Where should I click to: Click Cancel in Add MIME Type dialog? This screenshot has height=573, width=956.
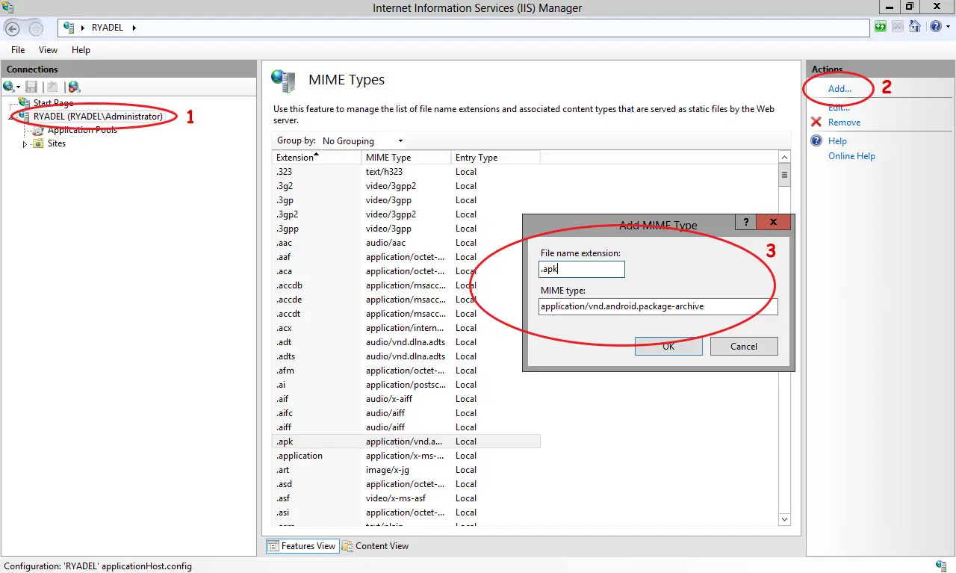tap(743, 346)
